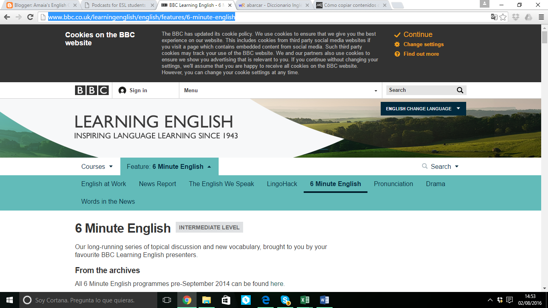Expand the Learning English Search dropdown

440,166
